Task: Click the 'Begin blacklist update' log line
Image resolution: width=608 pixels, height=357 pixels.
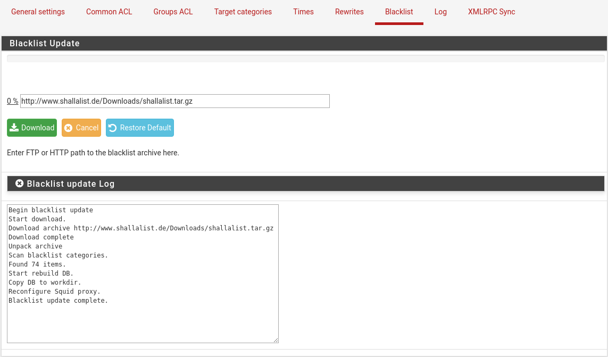Action: pyautogui.click(x=51, y=210)
